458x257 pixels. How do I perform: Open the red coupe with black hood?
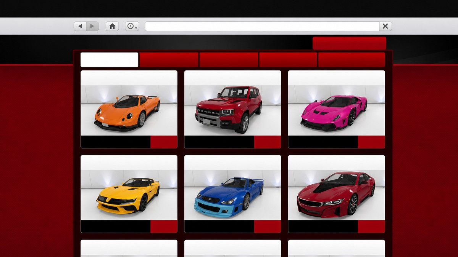[336, 195]
